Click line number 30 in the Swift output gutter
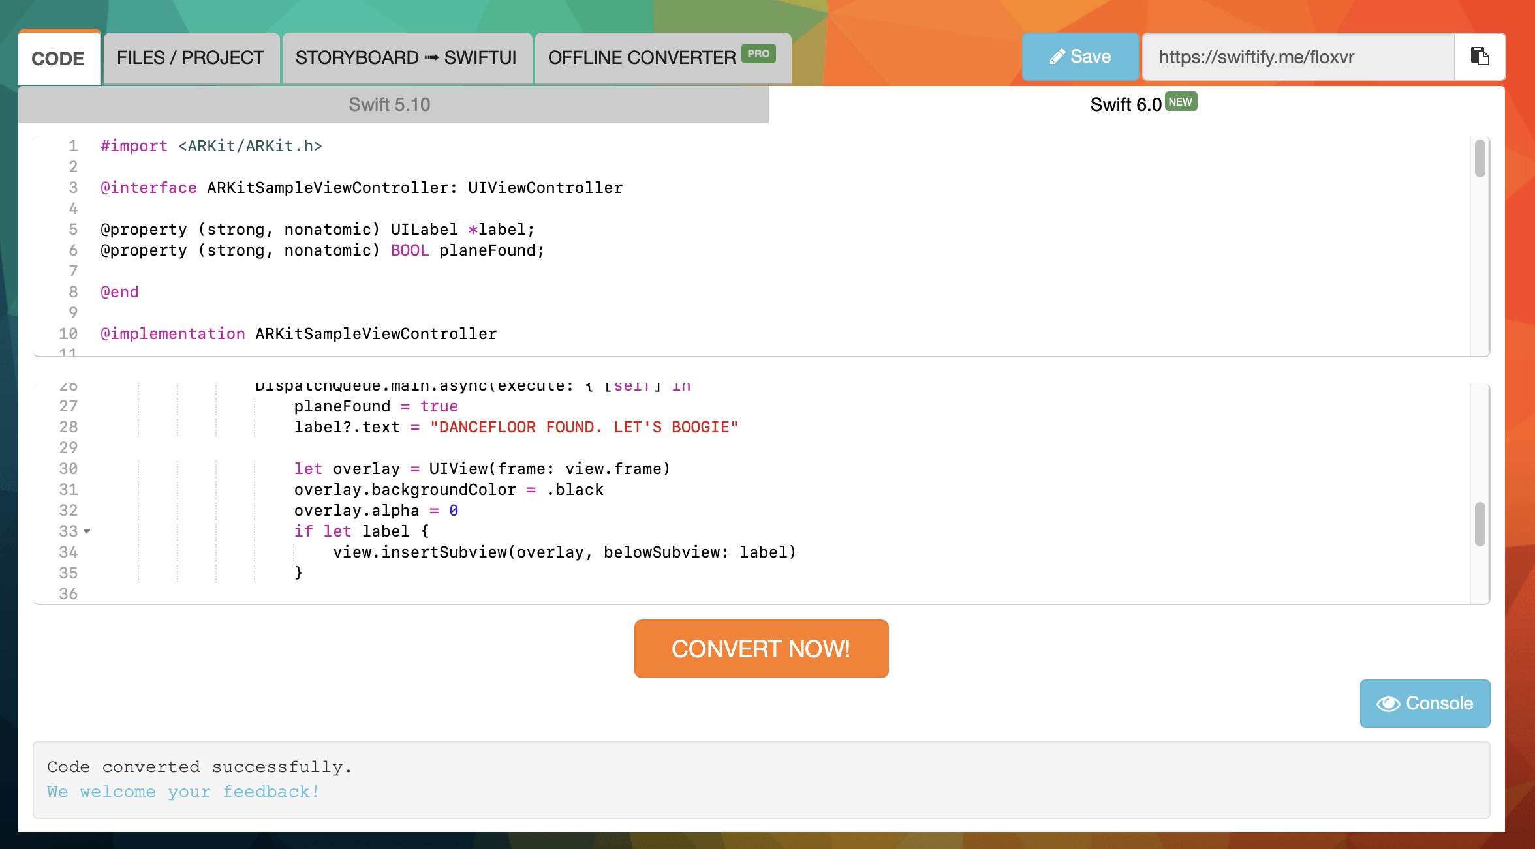This screenshot has height=849, width=1535. pyautogui.click(x=69, y=469)
